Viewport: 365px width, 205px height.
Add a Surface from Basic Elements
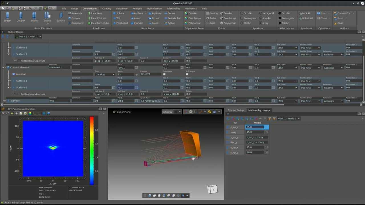[x=61, y=17]
